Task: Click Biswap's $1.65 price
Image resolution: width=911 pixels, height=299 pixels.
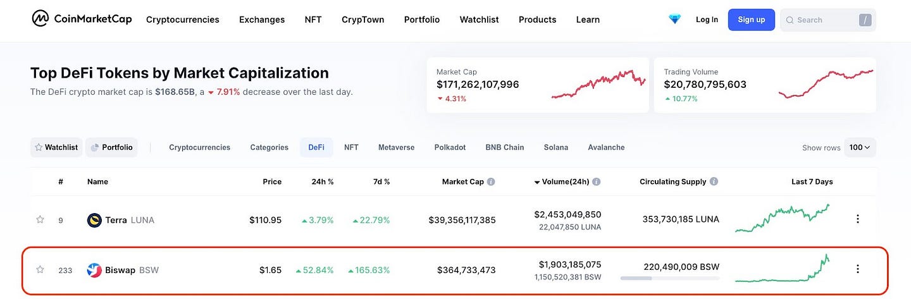Action: click(270, 270)
